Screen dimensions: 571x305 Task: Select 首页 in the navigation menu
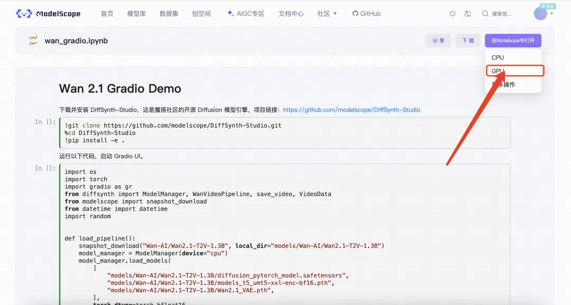107,13
